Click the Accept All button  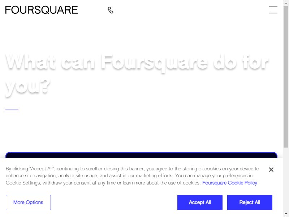coord(200,203)
